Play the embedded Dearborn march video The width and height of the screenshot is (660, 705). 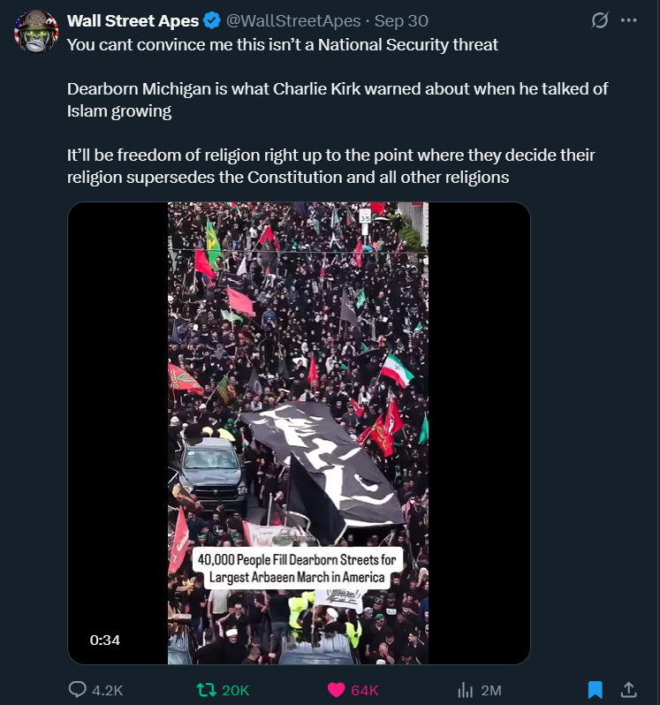299,433
